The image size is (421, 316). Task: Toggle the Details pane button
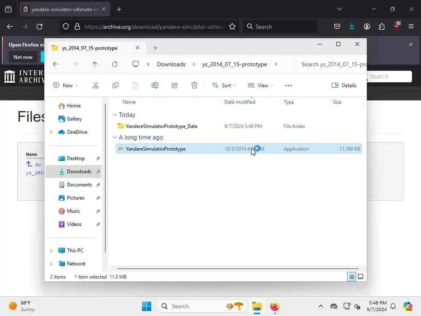coord(344,86)
